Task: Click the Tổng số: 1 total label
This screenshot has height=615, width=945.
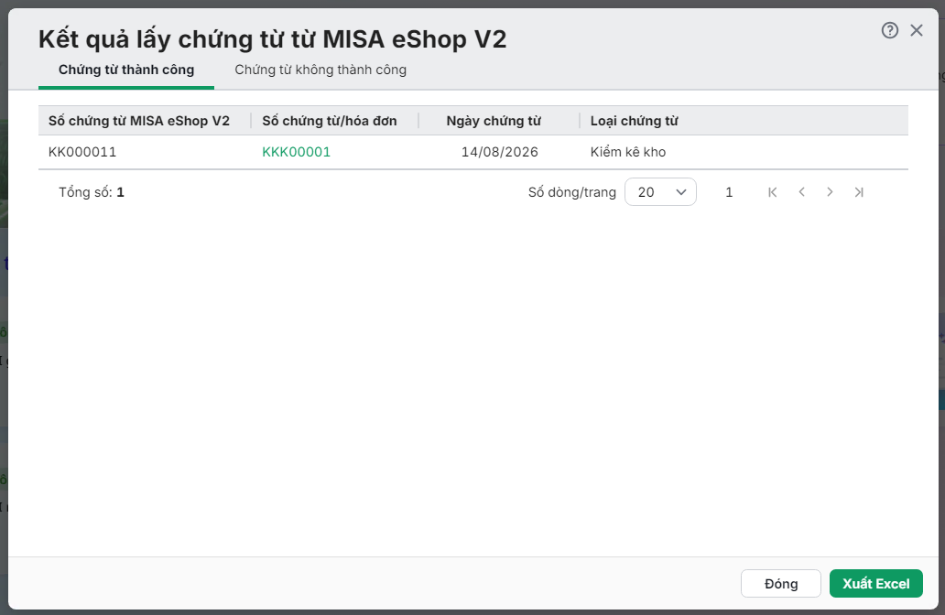Action: click(x=92, y=192)
